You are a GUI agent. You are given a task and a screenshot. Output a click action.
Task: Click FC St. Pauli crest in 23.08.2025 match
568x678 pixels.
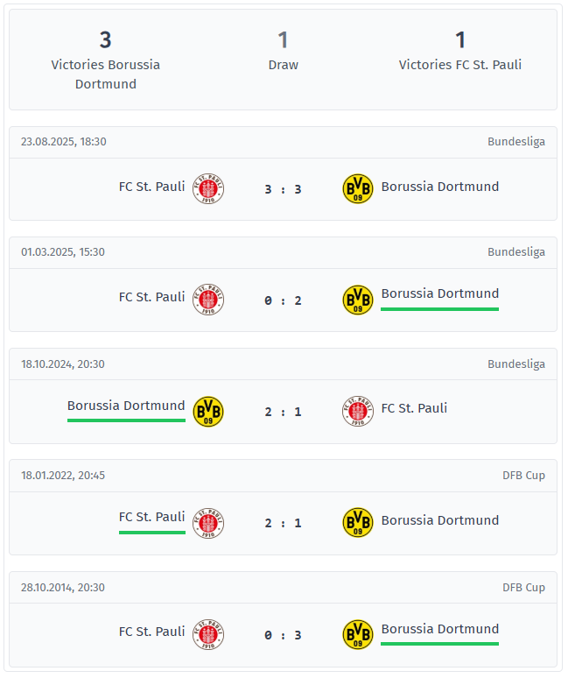208,188
